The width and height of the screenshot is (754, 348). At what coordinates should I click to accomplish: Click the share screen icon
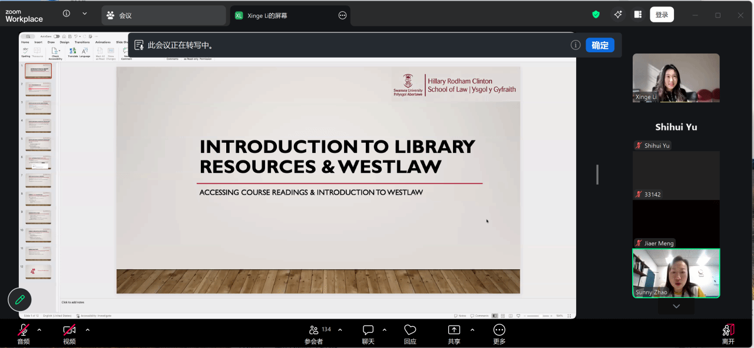coord(454,330)
